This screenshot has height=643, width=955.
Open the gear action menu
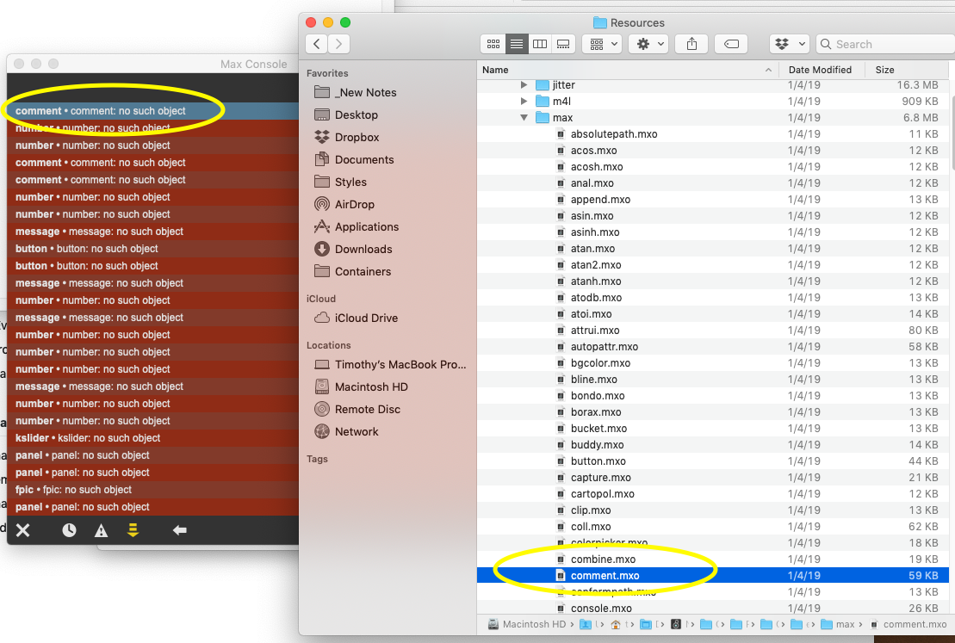click(649, 44)
